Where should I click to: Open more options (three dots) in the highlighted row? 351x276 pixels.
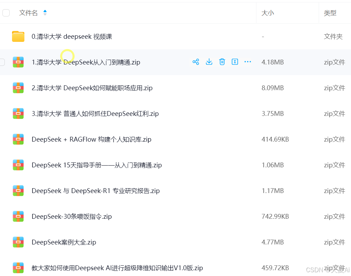point(248,62)
